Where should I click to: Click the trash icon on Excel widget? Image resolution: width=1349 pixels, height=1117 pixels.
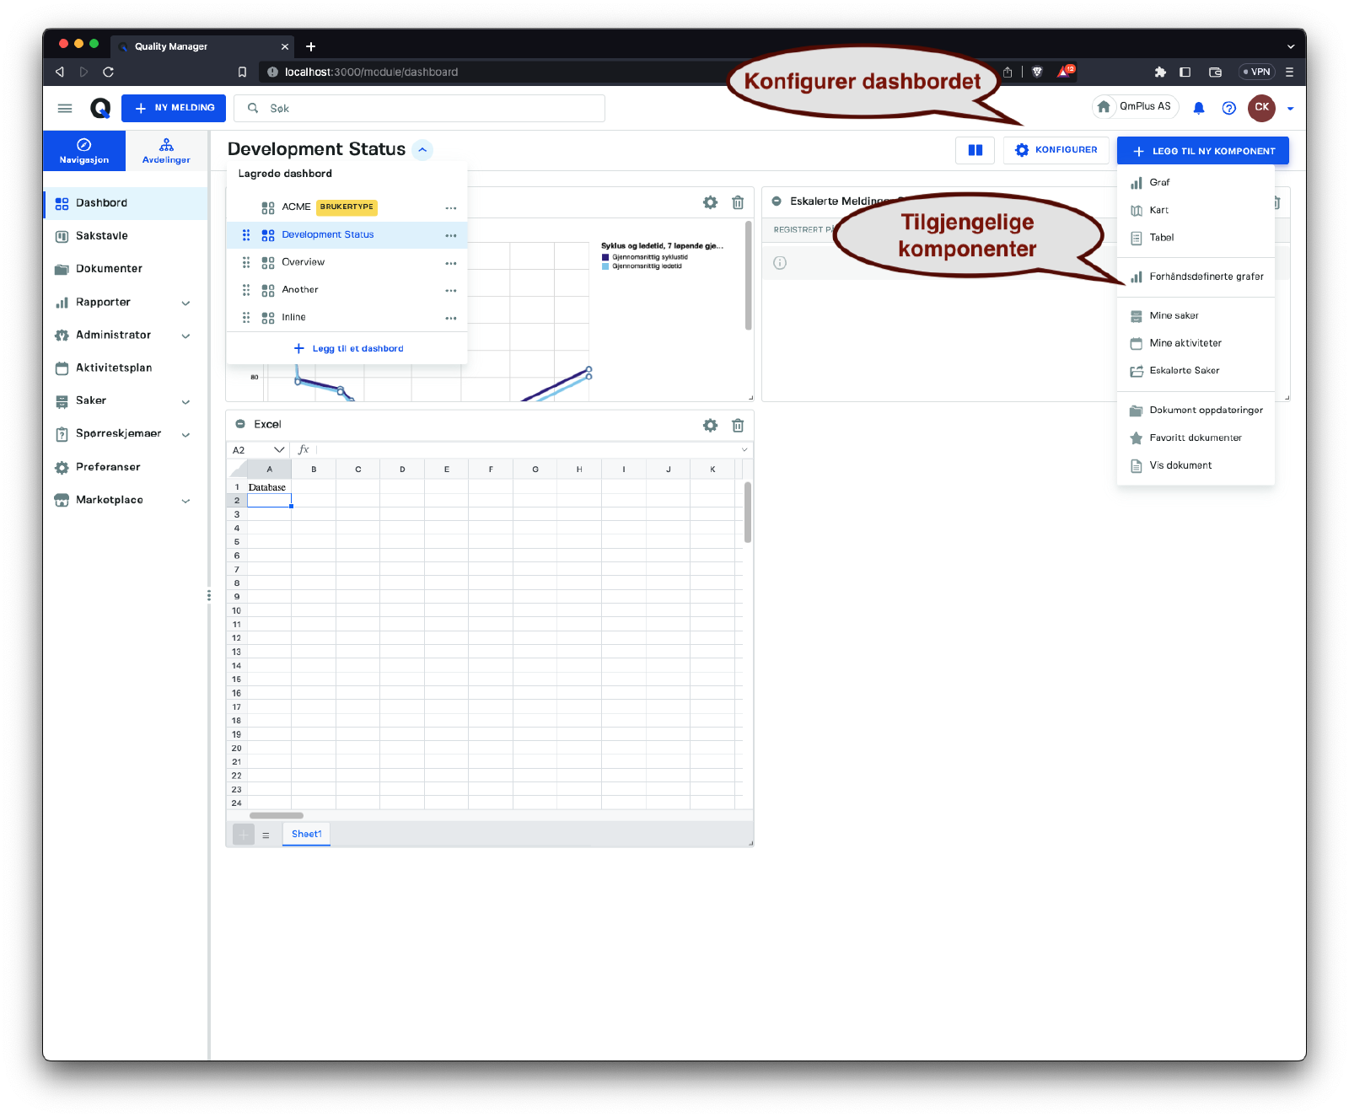738,426
